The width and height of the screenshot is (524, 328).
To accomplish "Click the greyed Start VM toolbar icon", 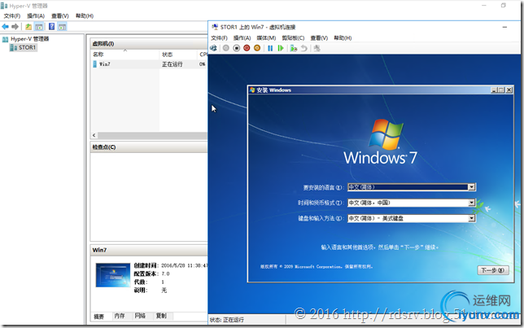I will [x=226, y=48].
